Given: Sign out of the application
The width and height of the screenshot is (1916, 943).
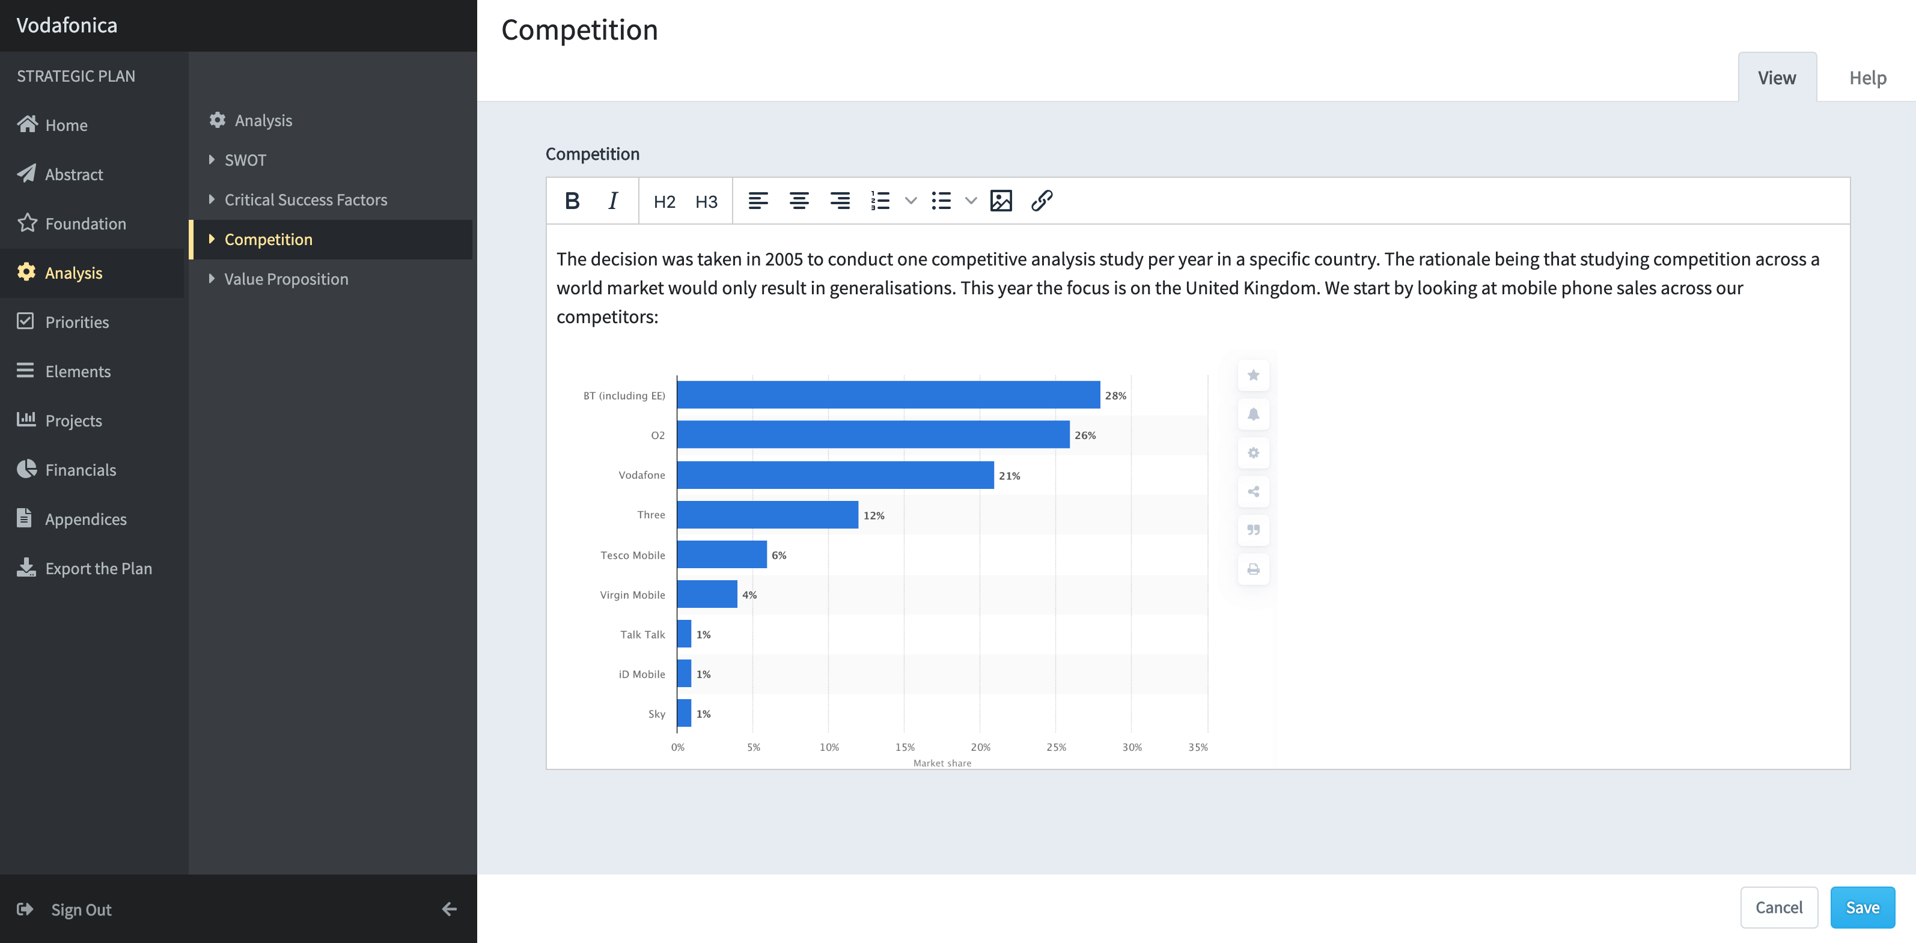Looking at the screenshot, I should tap(65, 909).
